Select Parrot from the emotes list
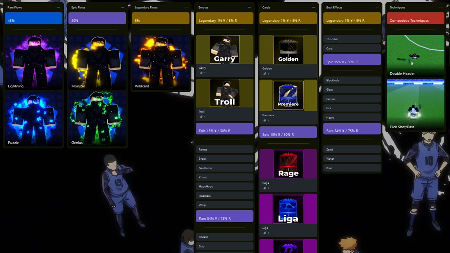450x253 pixels. click(224, 149)
